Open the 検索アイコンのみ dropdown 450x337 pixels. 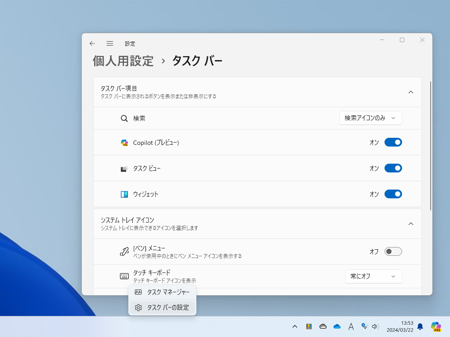coord(370,118)
